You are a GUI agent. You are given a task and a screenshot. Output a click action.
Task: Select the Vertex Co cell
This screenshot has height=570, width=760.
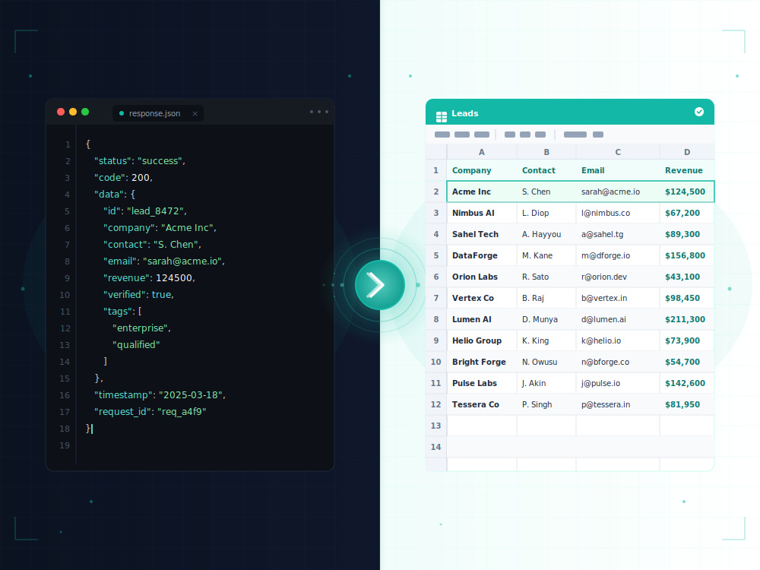point(482,298)
